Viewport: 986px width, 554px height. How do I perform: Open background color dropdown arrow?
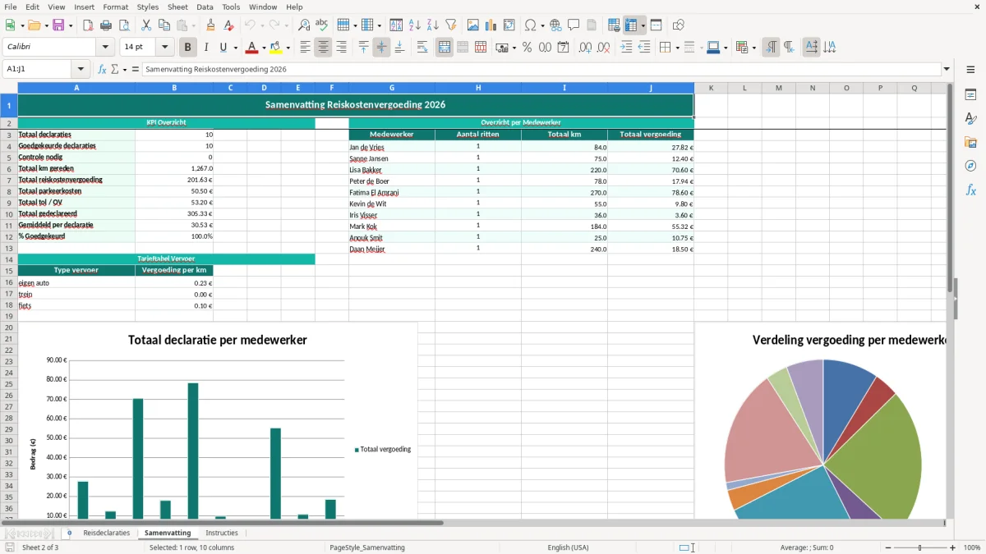(288, 48)
